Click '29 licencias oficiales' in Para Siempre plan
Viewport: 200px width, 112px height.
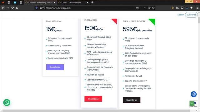point(134,47)
